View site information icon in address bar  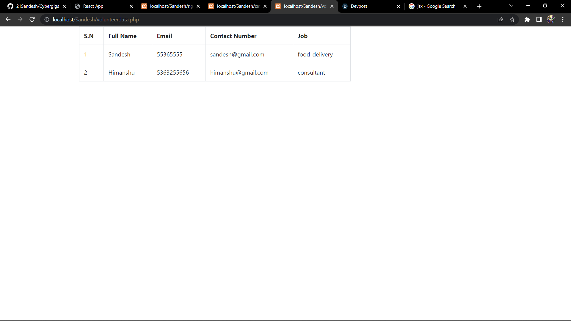(x=47, y=20)
